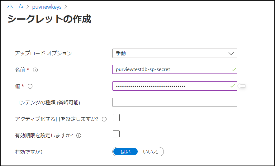Screen dimensions: 275x166
Task: Show info icon beside 有効期限を設定しますか
Action: (79, 136)
